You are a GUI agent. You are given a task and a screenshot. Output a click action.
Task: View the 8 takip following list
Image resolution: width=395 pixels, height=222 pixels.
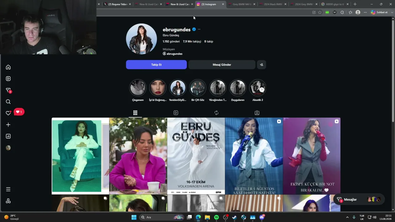click(209, 41)
